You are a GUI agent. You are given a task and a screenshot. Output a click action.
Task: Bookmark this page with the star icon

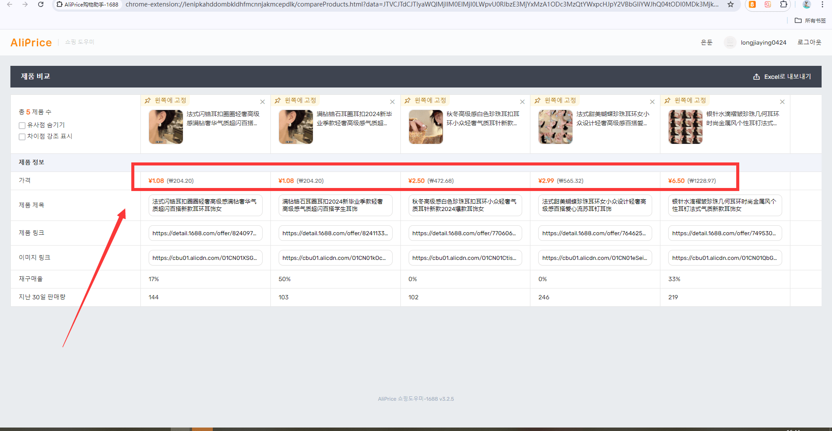[x=731, y=4]
